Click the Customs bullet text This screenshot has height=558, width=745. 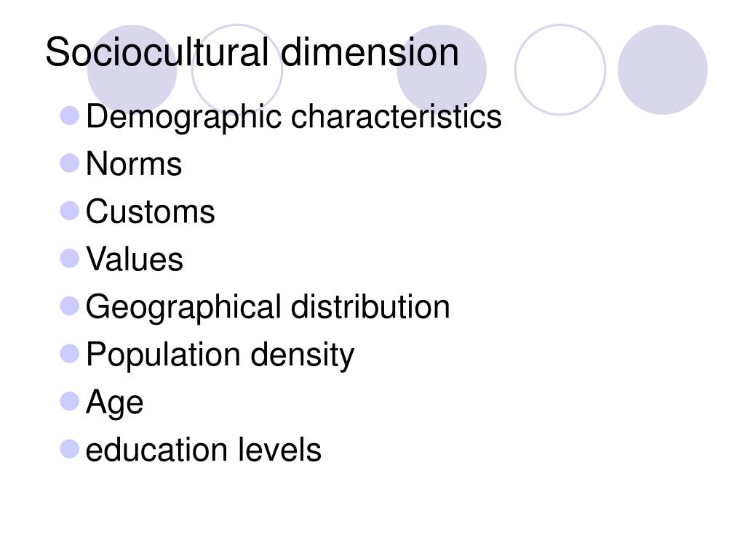[150, 211]
